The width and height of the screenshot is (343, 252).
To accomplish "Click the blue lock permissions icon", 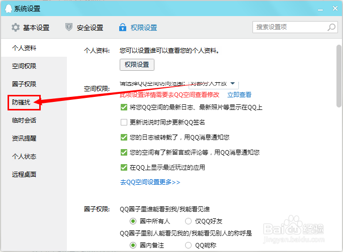I will pyautogui.click(x=123, y=27).
